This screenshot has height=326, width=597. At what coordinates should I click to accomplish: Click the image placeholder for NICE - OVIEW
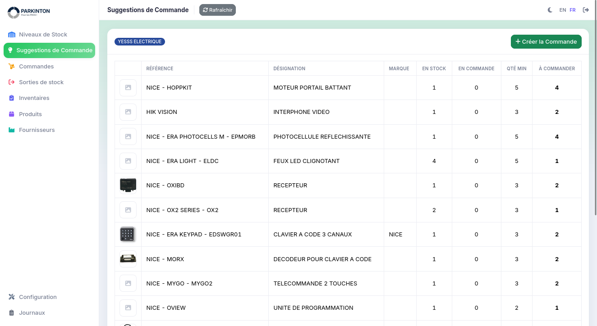click(128, 308)
